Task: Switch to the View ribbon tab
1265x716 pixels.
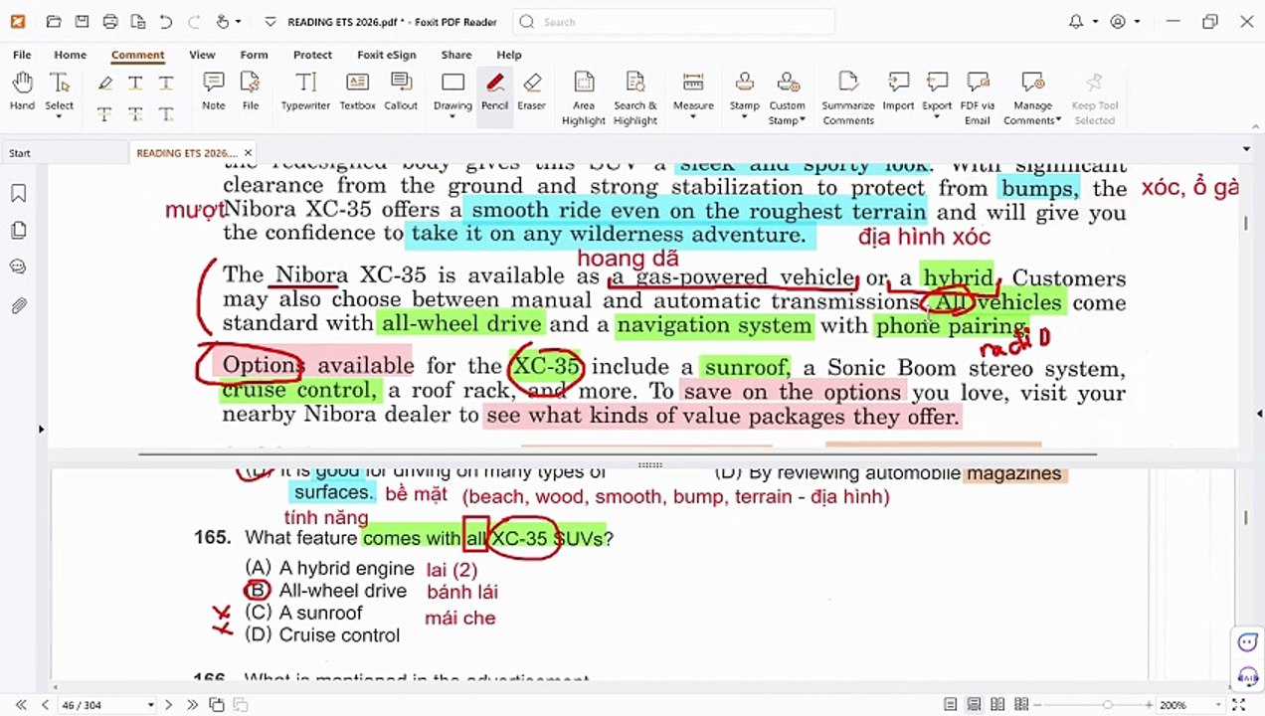Action: 202,55
